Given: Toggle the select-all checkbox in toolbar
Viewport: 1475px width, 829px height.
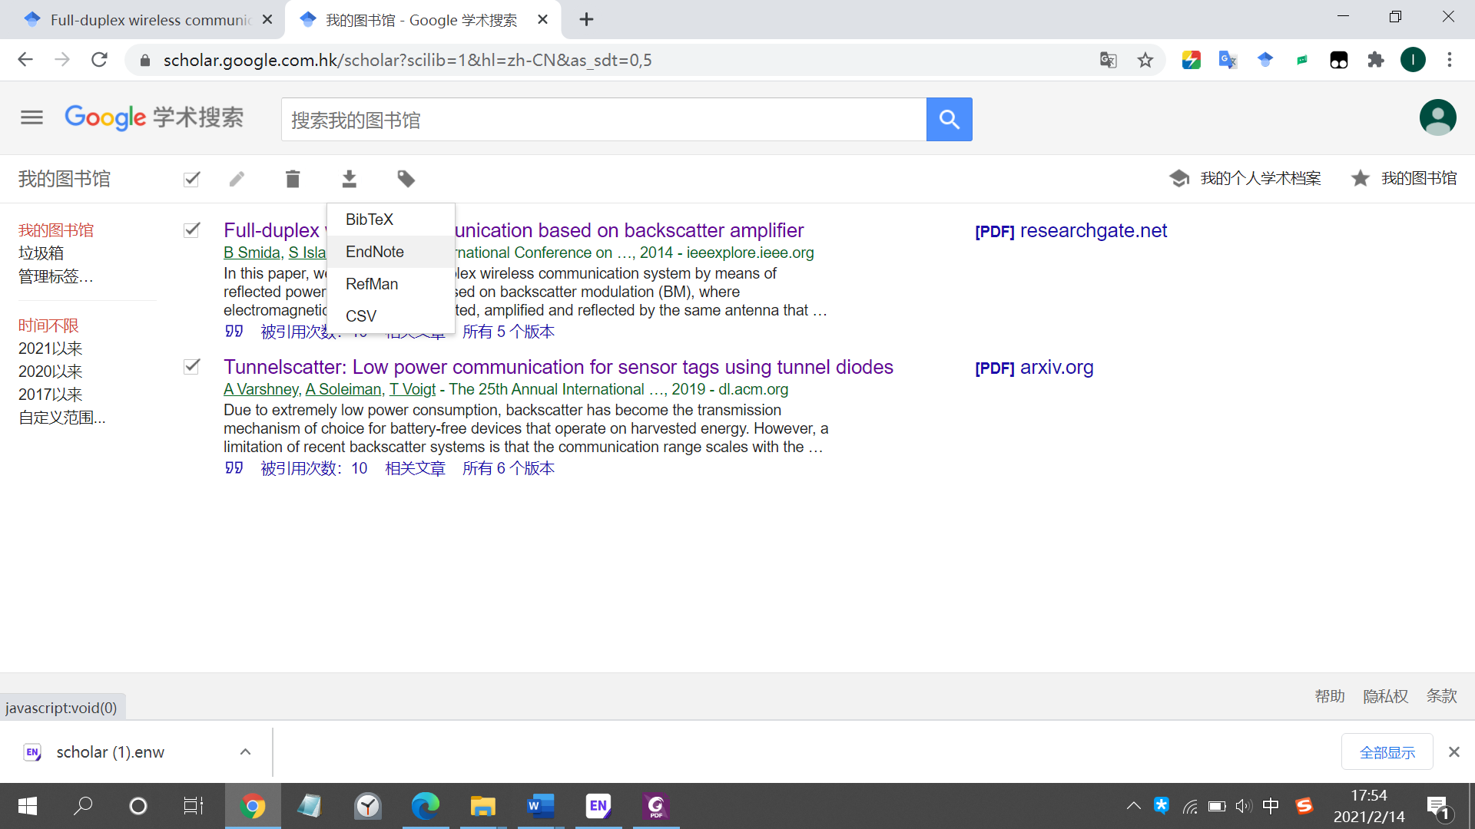Looking at the screenshot, I should [x=192, y=179].
